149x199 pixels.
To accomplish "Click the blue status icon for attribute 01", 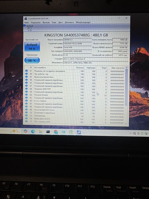I will click(26, 71).
